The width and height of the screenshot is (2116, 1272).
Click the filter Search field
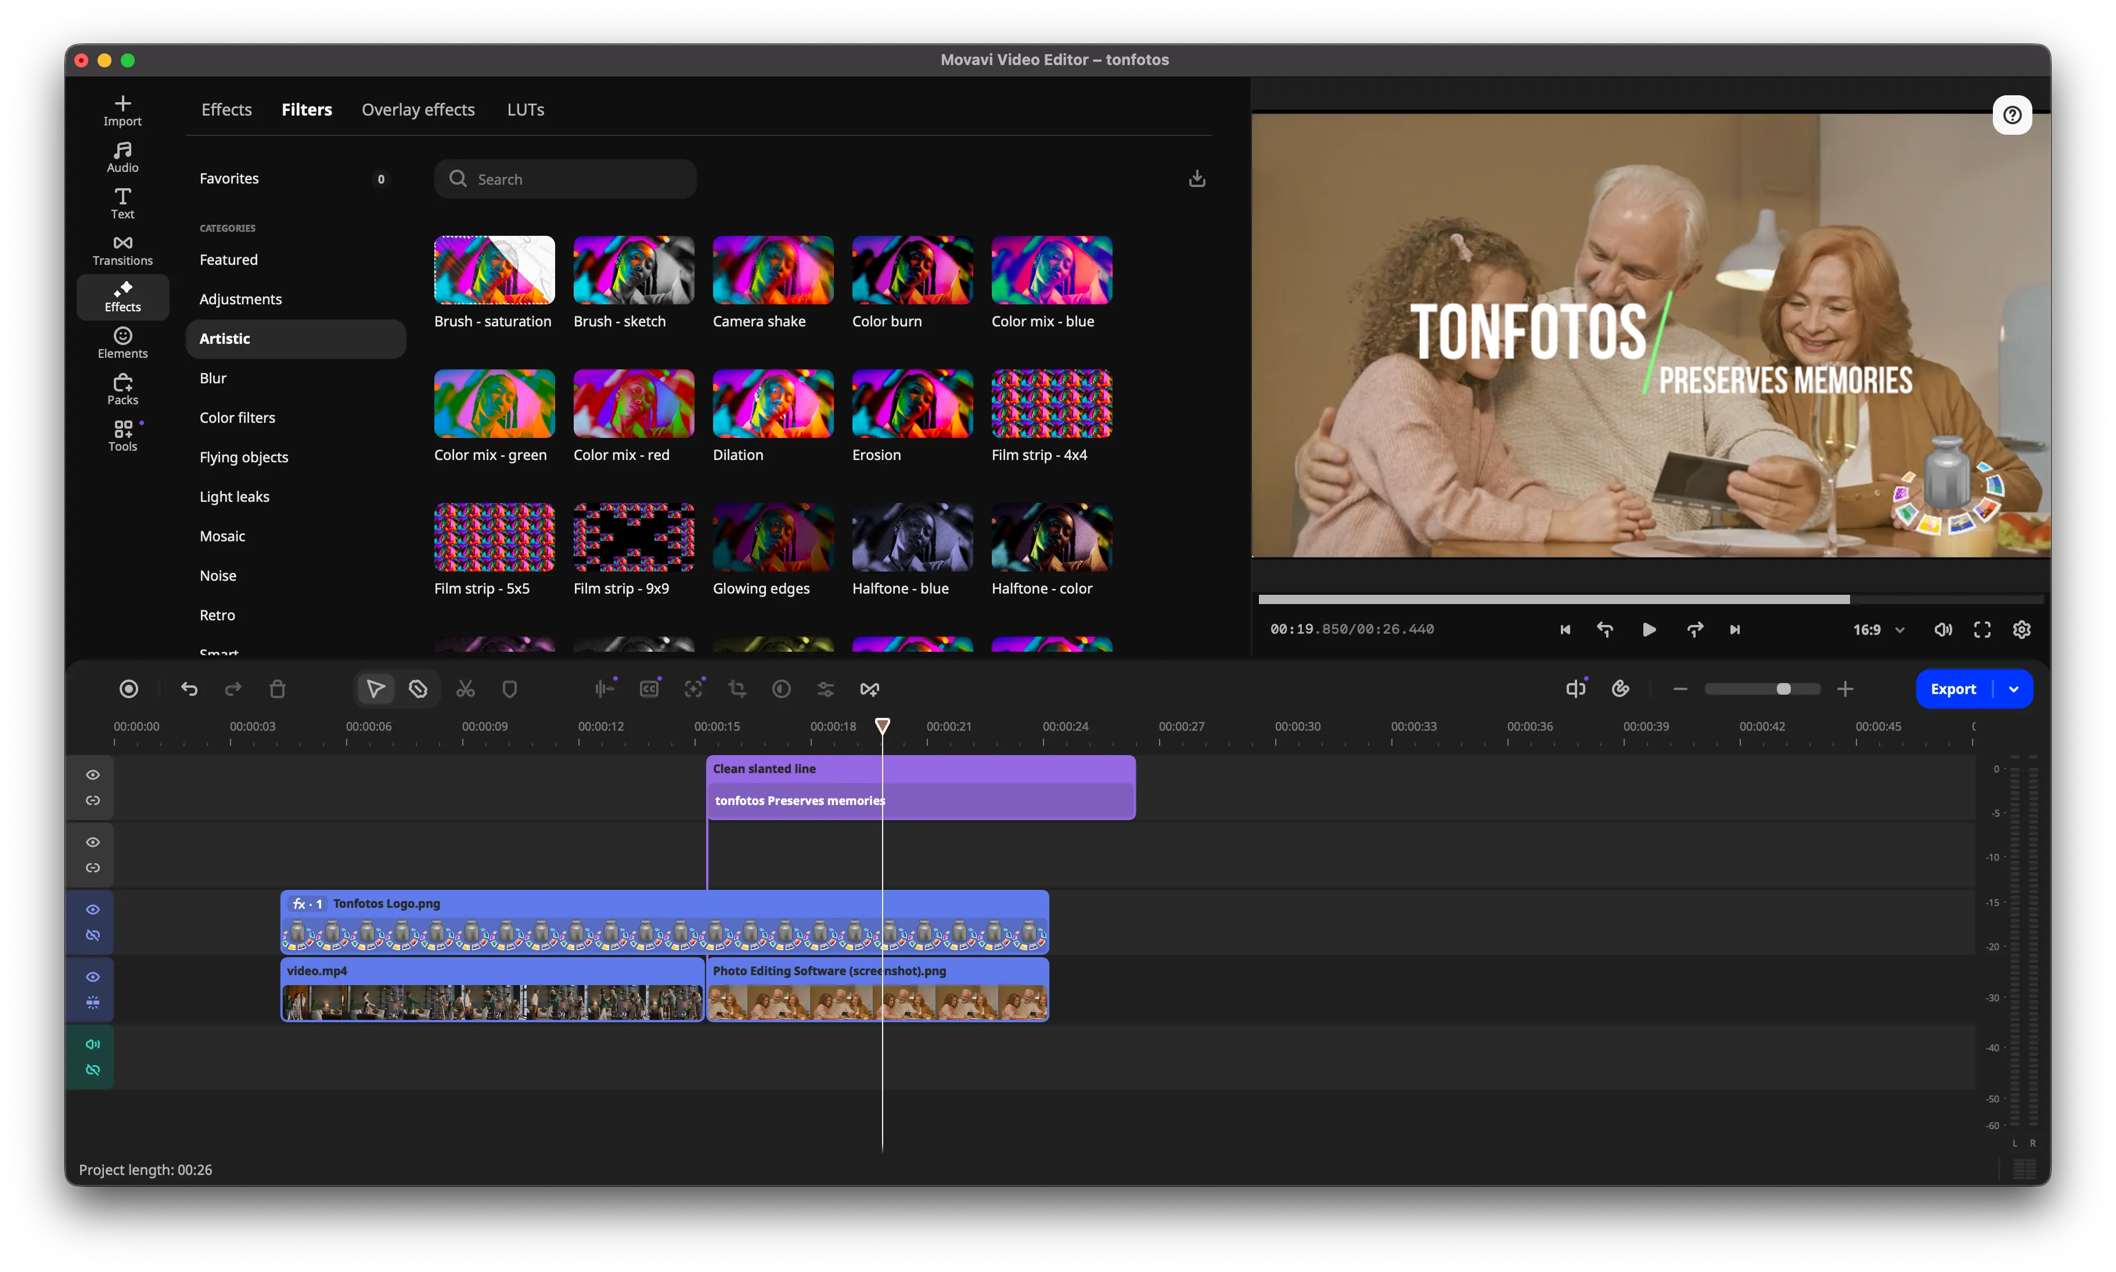click(566, 178)
